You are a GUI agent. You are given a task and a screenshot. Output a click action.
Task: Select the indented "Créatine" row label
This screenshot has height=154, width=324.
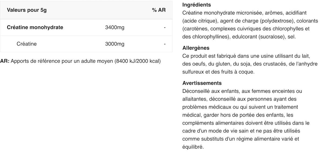(26, 44)
